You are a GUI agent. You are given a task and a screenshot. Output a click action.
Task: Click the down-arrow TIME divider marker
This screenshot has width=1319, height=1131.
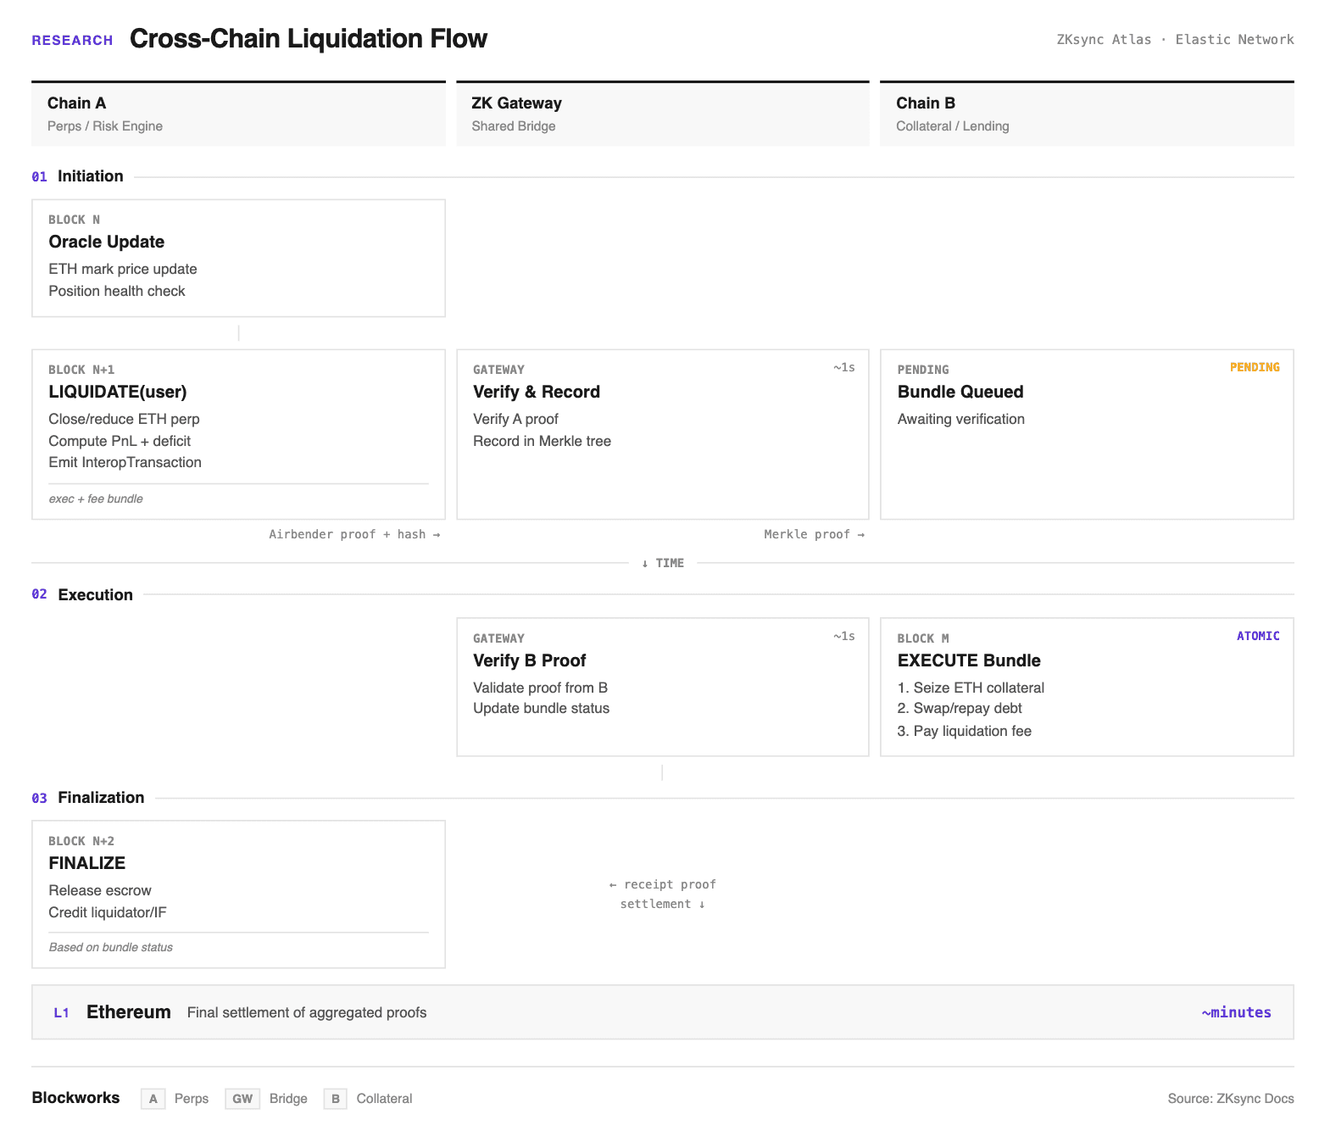coord(663,563)
